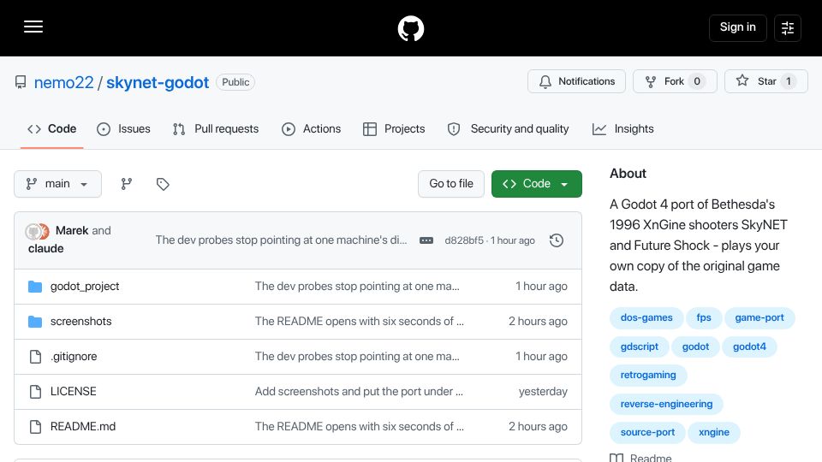Open the Security and quality tab
This screenshot has width=822, height=462.
click(508, 129)
